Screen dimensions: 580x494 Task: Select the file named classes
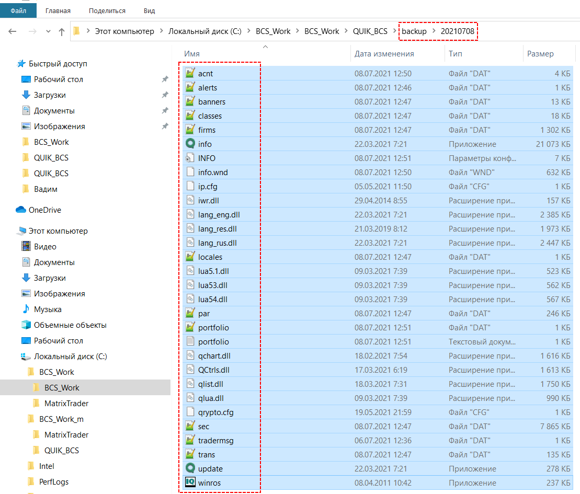coord(210,116)
